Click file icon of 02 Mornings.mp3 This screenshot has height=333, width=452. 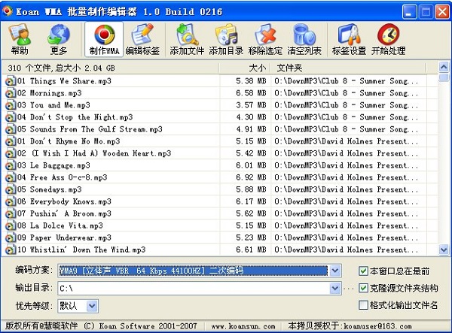[x=11, y=93]
